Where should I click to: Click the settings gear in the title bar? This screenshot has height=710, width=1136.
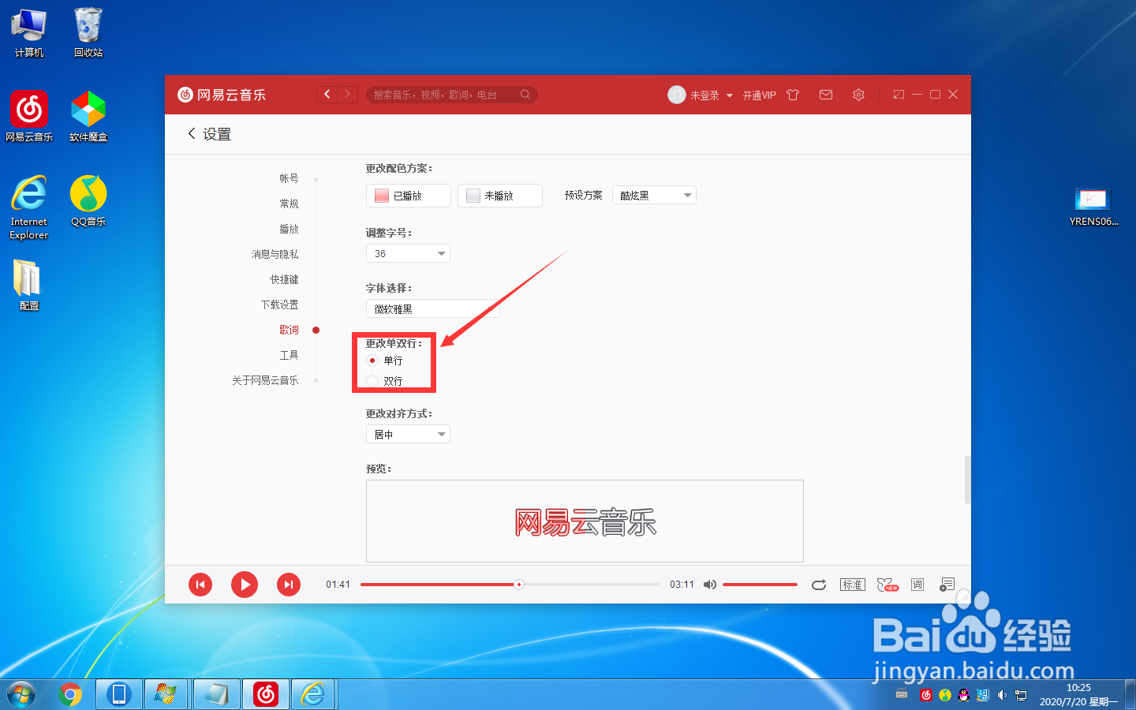[x=858, y=95]
